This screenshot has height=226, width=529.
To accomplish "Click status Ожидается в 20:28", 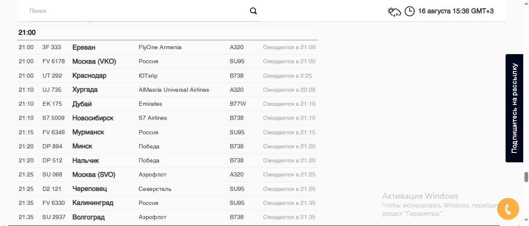I will pos(289,90).
